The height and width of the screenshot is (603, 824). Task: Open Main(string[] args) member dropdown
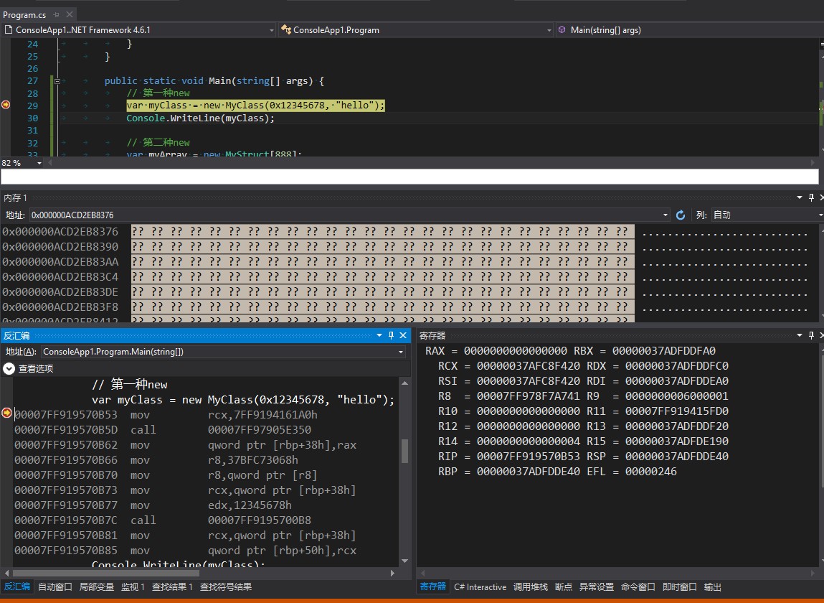689,30
